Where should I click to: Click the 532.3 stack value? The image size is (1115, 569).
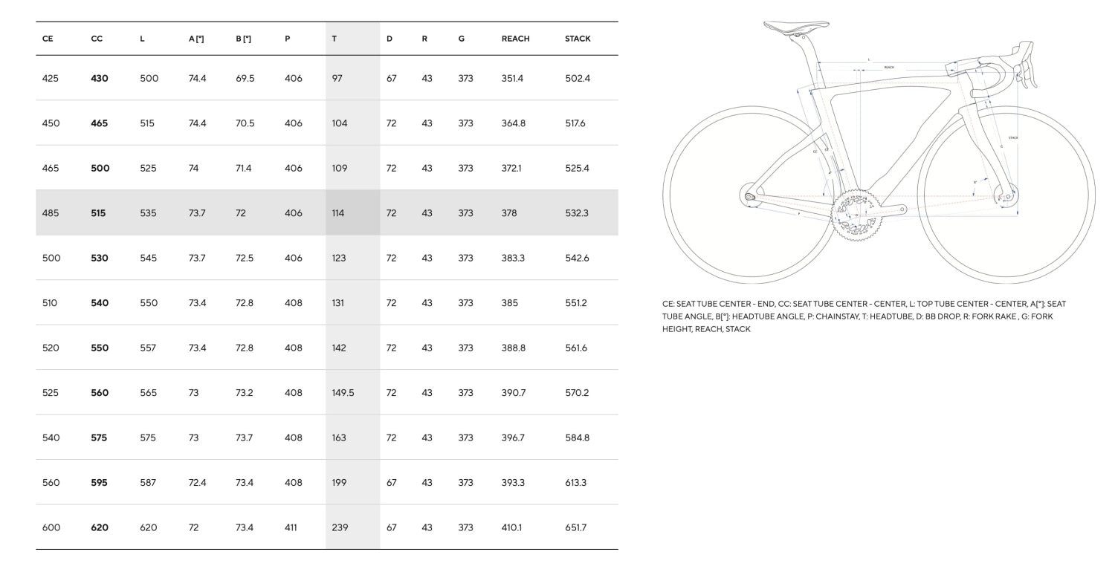[x=576, y=213]
